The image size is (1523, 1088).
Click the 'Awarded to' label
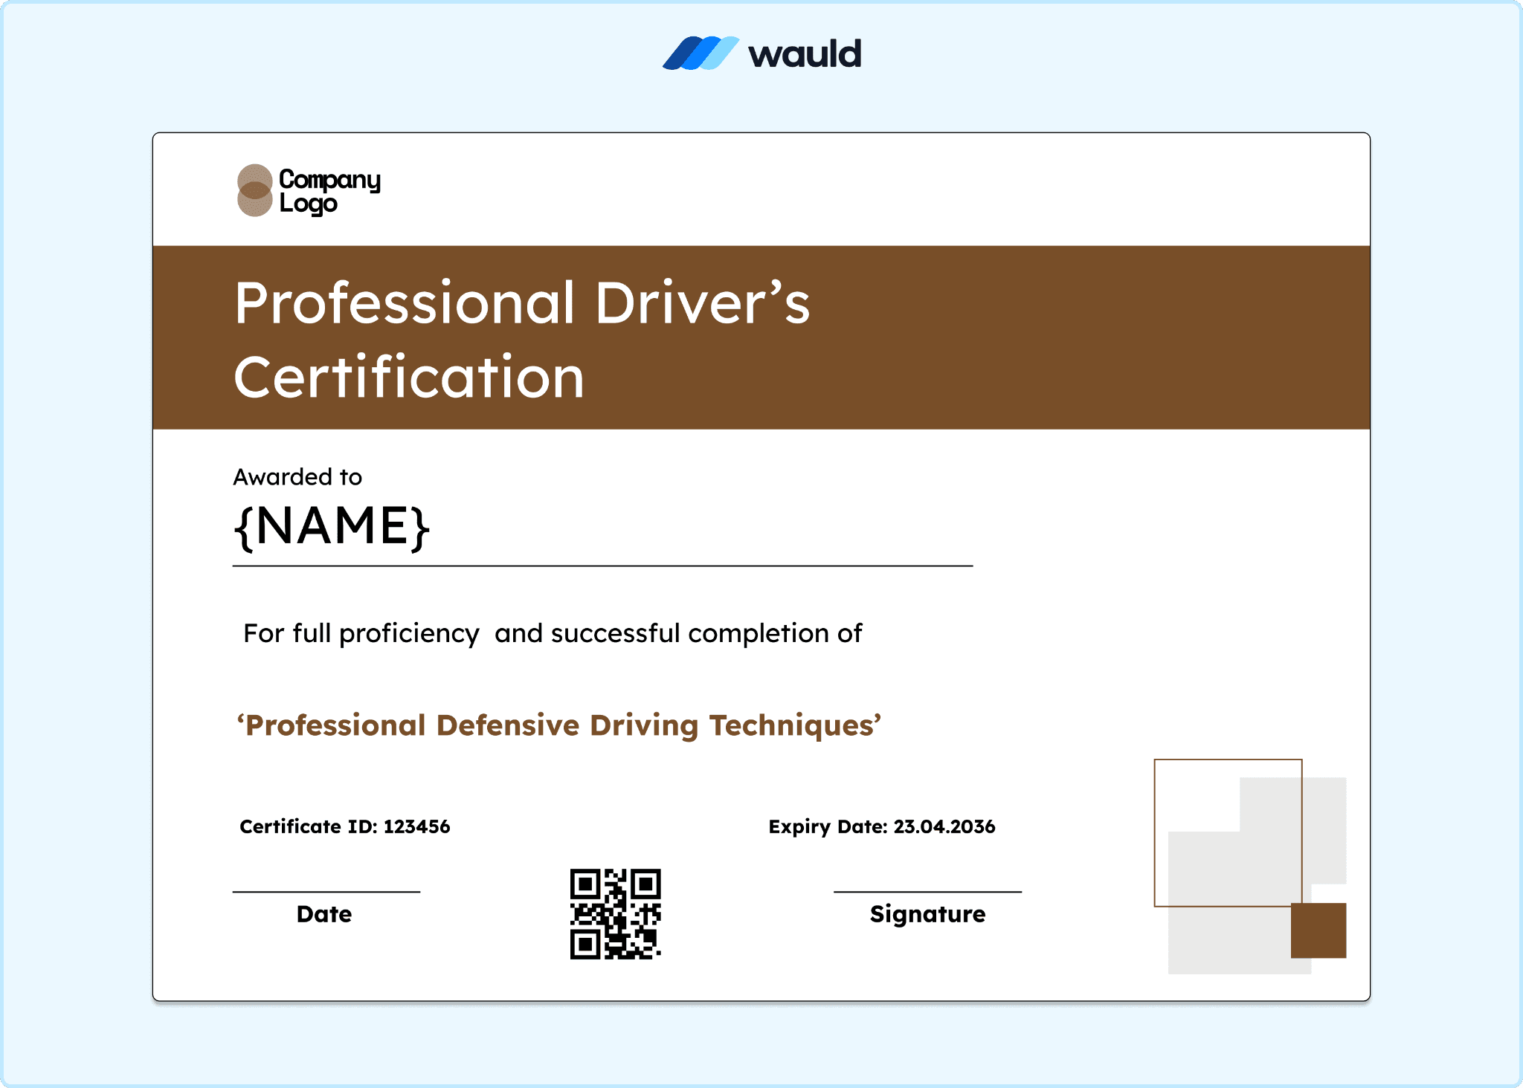[297, 477]
